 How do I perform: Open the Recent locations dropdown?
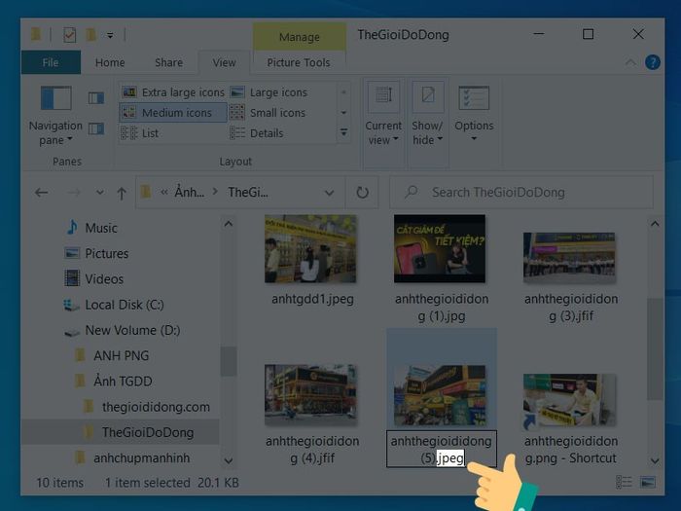(100, 193)
